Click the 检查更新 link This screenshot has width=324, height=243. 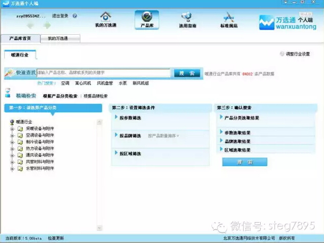point(56,238)
